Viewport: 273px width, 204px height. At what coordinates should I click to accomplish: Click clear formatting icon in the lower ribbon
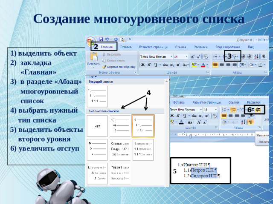(x=215, y=116)
